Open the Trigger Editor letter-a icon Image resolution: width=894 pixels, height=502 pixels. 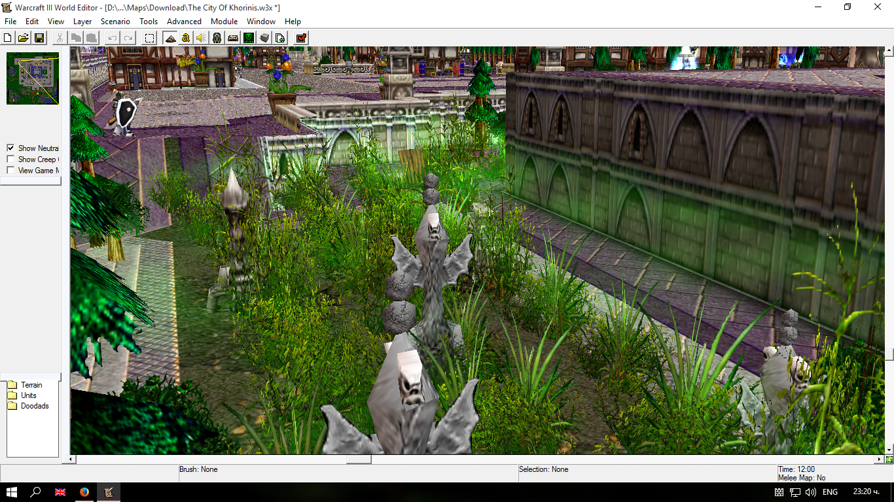coord(186,38)
